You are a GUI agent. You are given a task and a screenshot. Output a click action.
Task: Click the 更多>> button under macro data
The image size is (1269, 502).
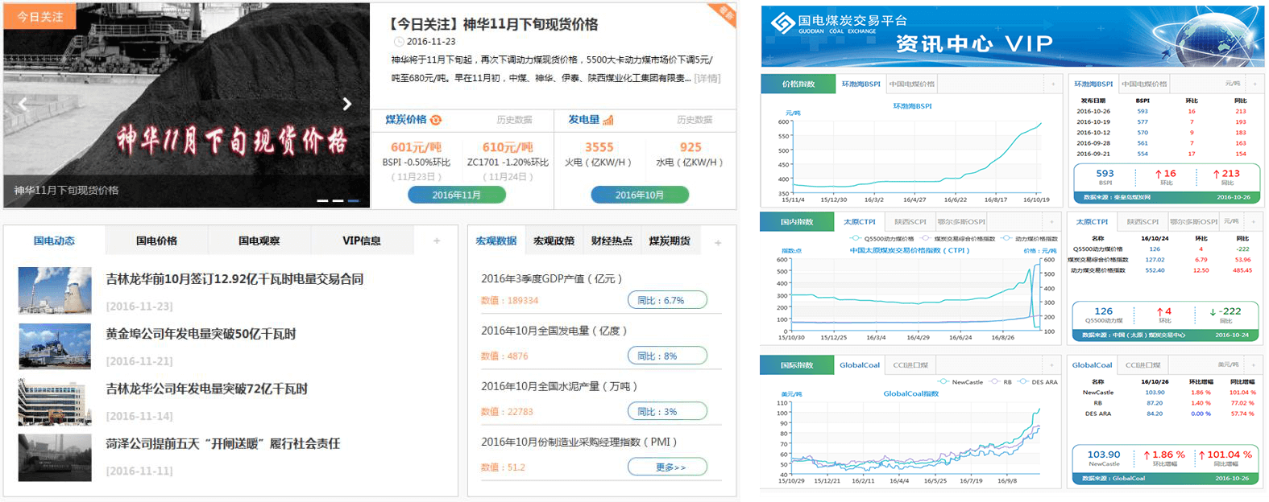point(667,467)
